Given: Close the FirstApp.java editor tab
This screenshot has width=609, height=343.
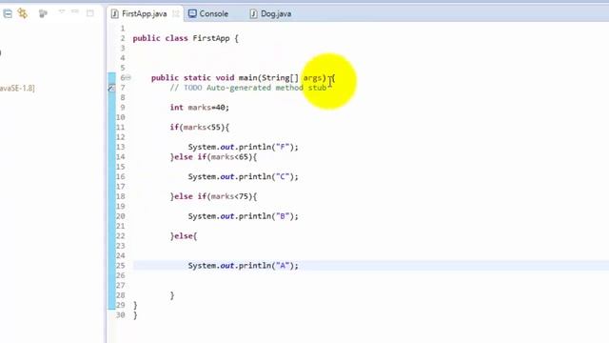Looking at the screenshot, I should [175, 14].
